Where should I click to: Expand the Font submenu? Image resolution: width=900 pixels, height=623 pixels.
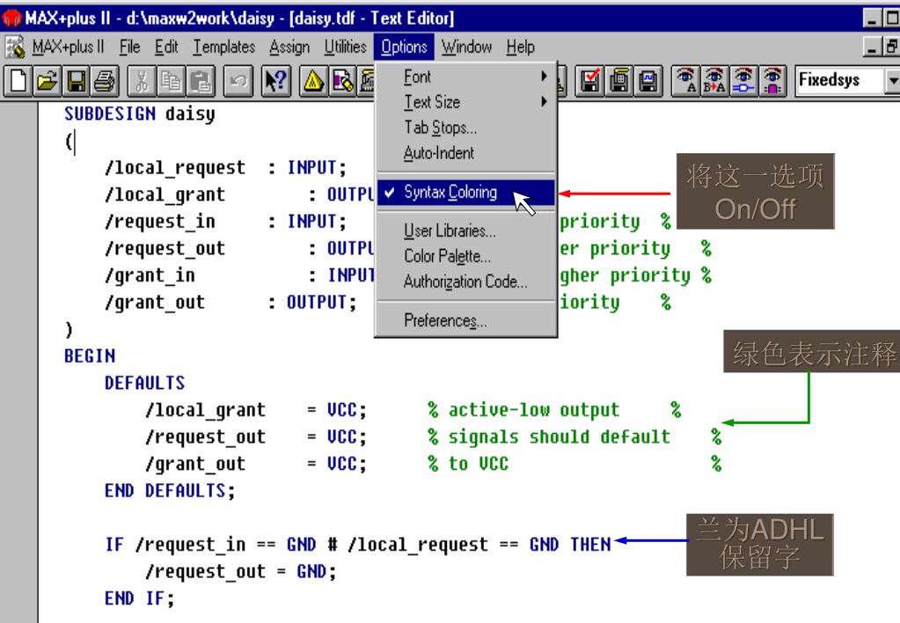tap(465, 77)
